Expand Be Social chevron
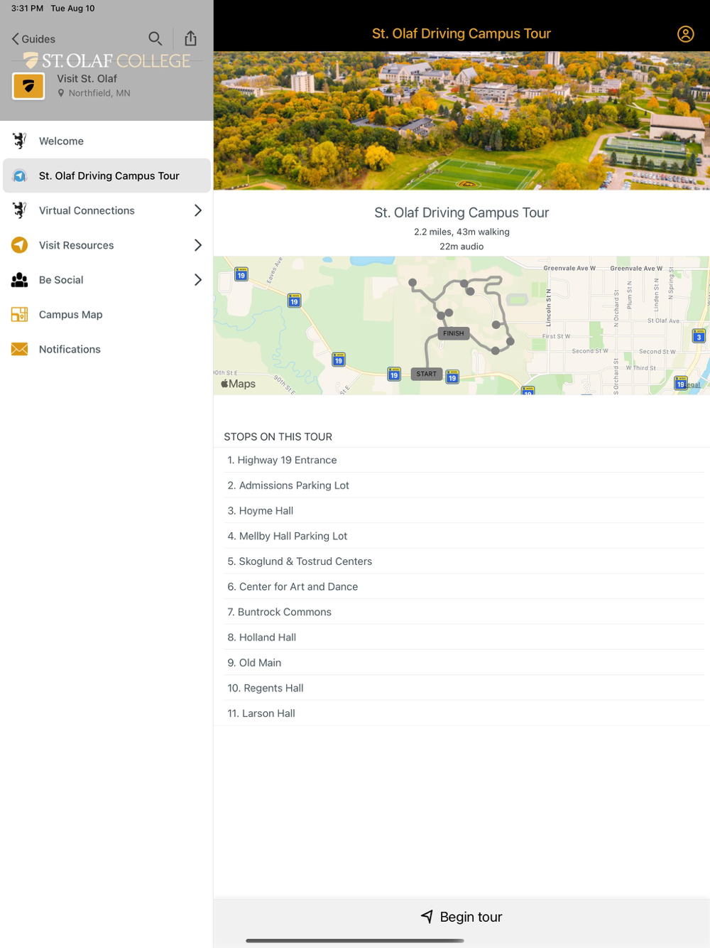 [198, 280]
